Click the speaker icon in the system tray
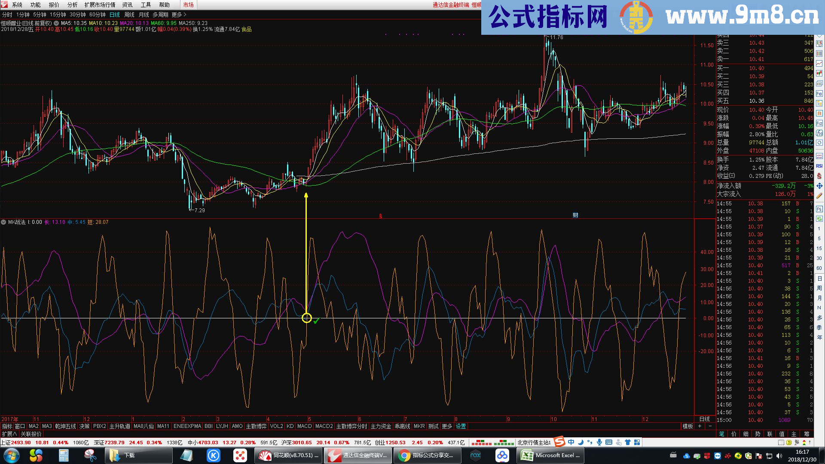The width and height of the screenshot is (825, 464). [779, 455]
